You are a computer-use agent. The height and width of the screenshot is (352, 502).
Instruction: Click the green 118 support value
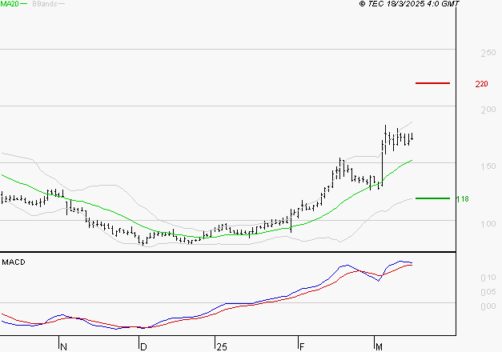(x=460, y=198)
